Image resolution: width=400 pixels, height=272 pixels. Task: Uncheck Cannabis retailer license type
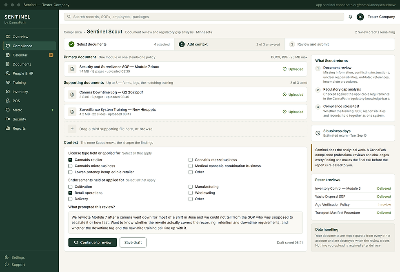[x=70, y=160]
